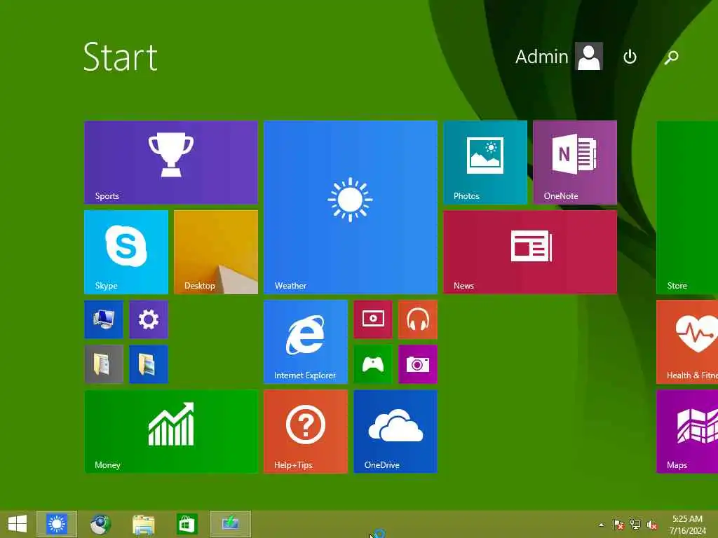Open File Explorer from the taskbar
The height and width of the screenshot is (538, 718).
pos(143,524)
